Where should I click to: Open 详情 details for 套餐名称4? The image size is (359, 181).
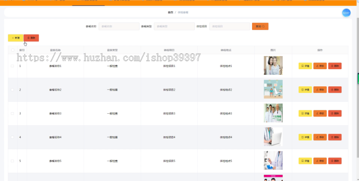tap(305, 137)
